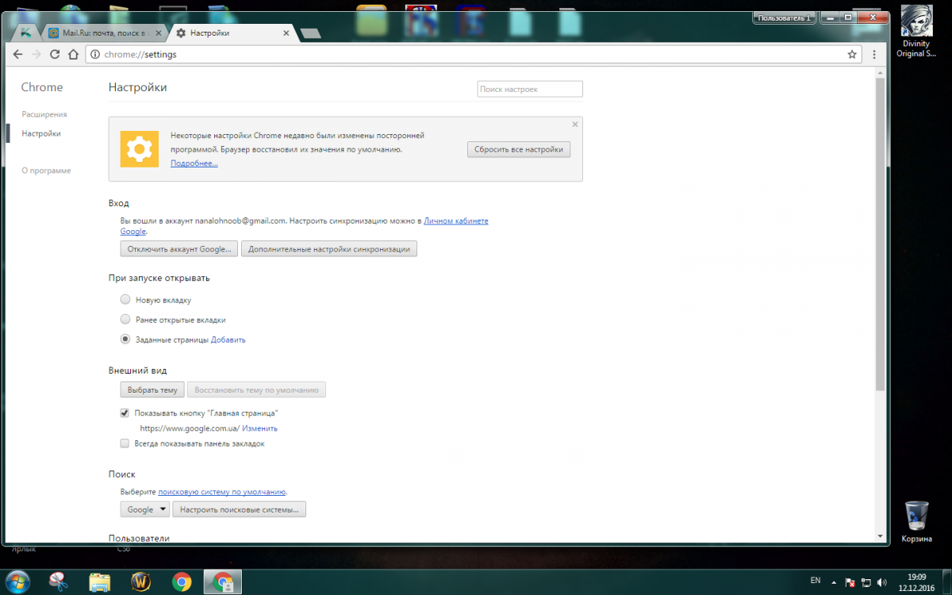952x595 pixels.
Task: Select the Заданные страницы radio button
Action: point(125,339)
